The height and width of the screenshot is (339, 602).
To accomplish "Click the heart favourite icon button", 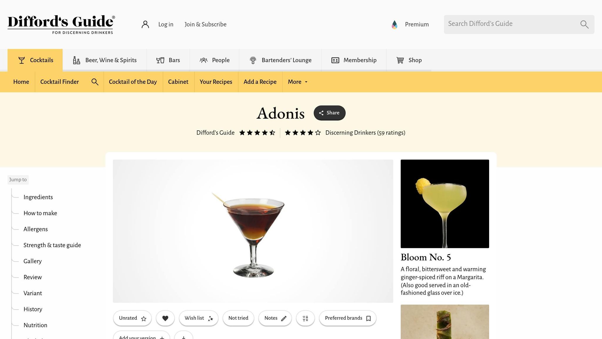I will coord(165,318).
